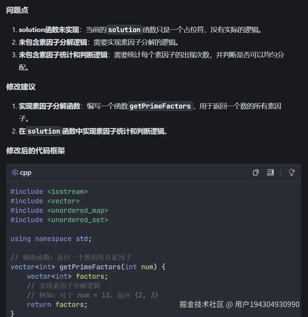Click the "using namespace std;" line
The image size is (308, 317).
(x=51, y=239)
